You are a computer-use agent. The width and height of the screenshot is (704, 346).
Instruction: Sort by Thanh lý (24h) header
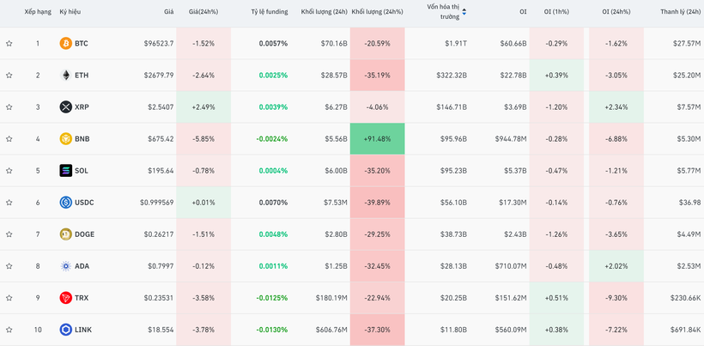pyautogui.click(x=680, y=12)
